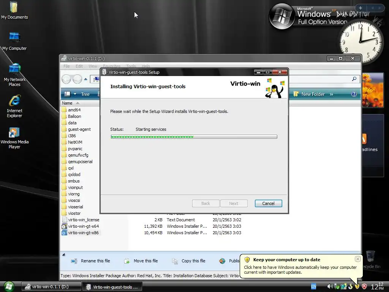Click the yellow security shield tray icon

(x=357, y=287)
